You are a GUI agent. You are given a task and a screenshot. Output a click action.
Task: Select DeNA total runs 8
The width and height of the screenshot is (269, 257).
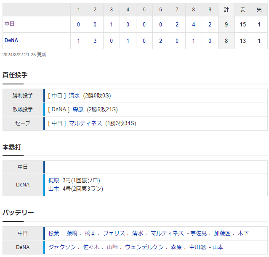(x=226, y=41)
